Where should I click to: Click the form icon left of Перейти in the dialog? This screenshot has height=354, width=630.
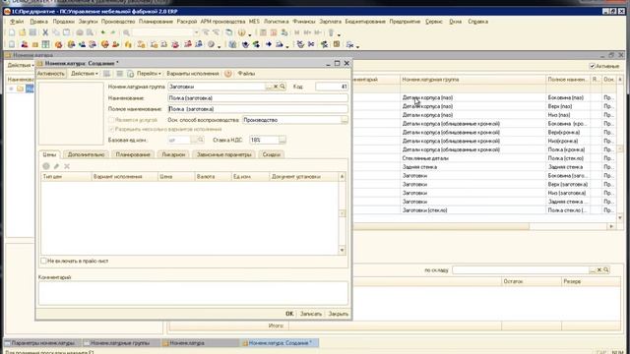[130, 74]
